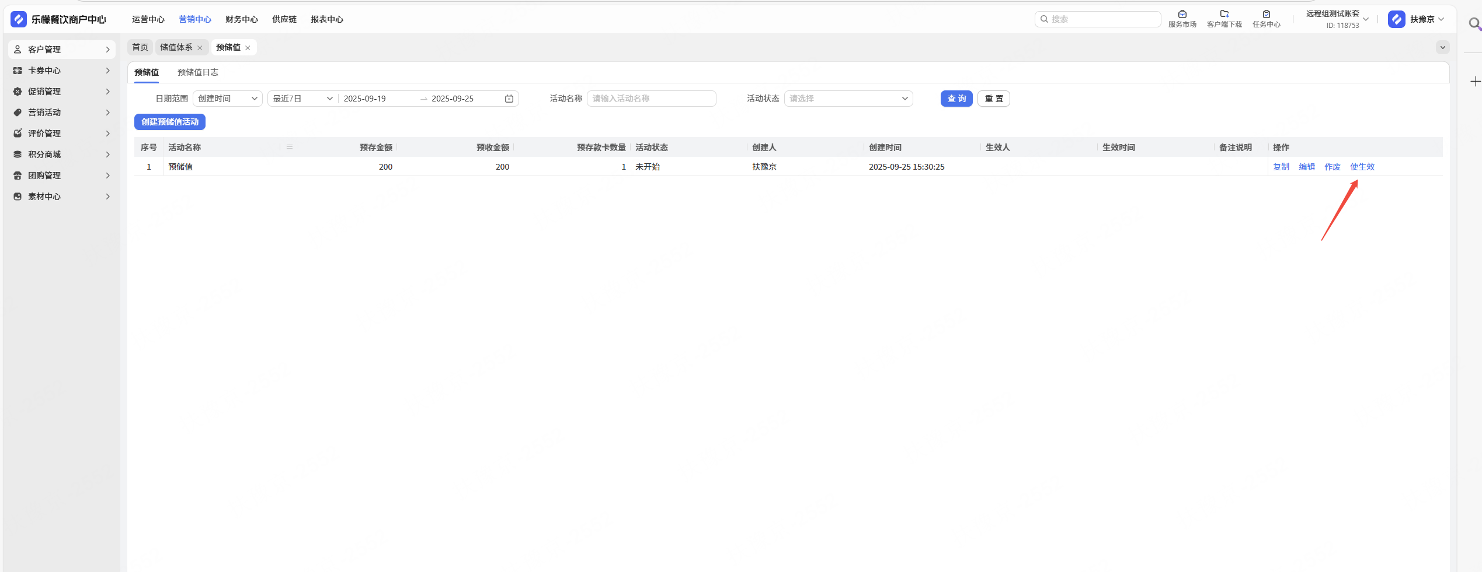The height and width of the screenshot is (572, 1482).
Task: Click the 扶豫京 creator cell in row 1
Action: click(764, 167)
